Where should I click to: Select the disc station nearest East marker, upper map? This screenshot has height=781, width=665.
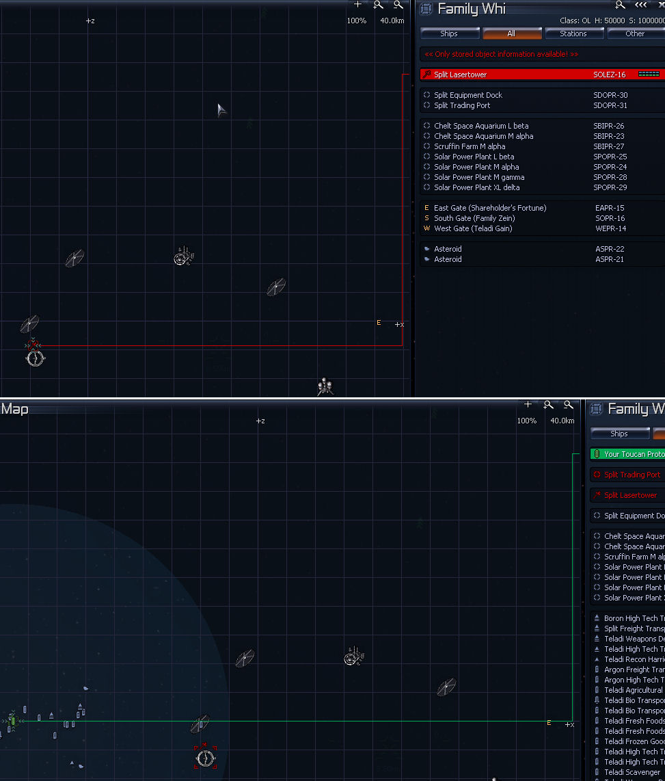tap(276, 287)
